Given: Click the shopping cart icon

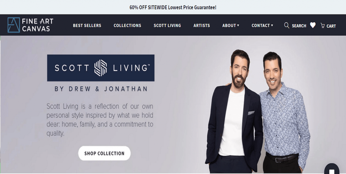Looking at the screenshot, I should coord(323,26).
